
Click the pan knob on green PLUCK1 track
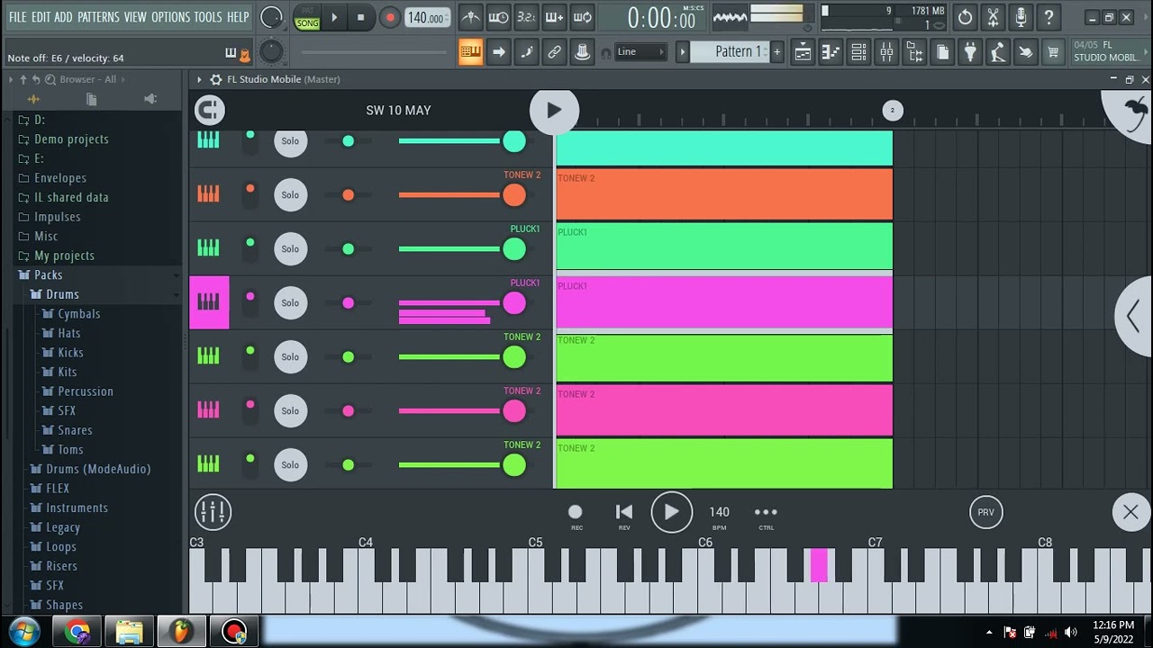tap(348, 248)
